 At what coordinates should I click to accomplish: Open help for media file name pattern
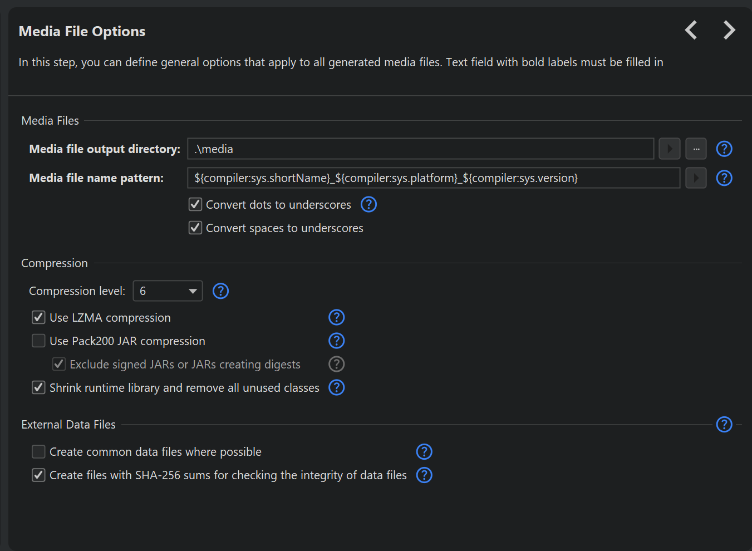[x=724, y=178]
